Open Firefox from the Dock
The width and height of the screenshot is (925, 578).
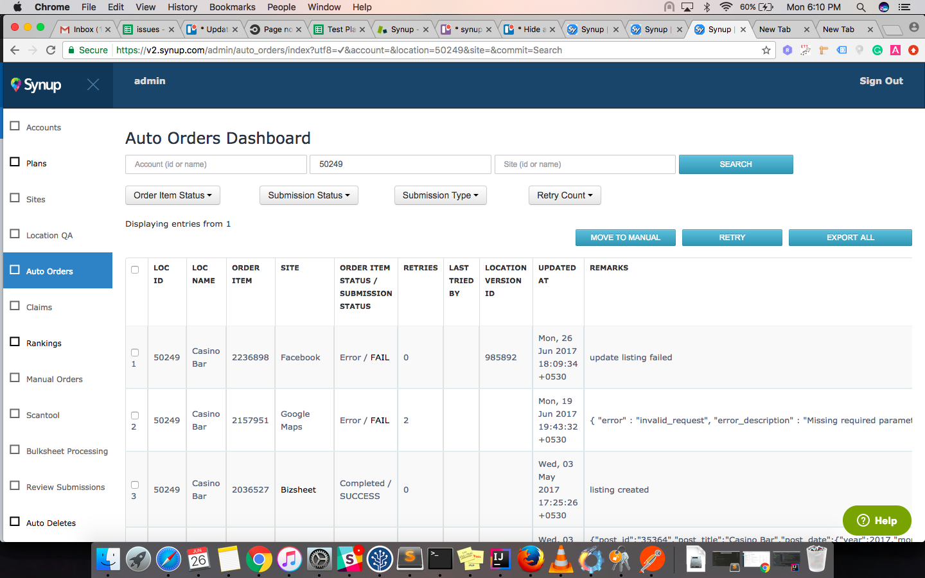point(531,559)
